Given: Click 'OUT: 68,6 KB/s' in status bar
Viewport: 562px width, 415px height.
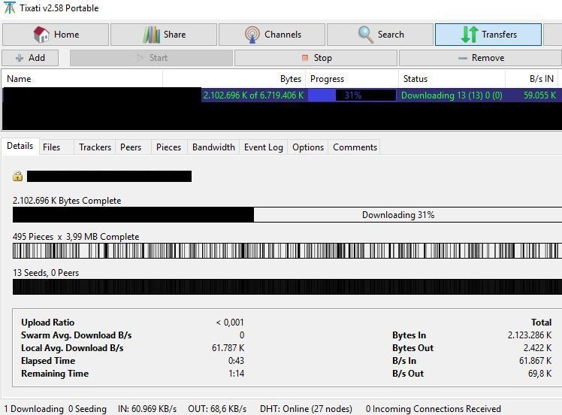Looking at the screenshot, I should 217,409.
